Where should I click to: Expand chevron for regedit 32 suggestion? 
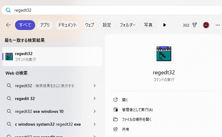pyautogui.click(x=94, y=98)
